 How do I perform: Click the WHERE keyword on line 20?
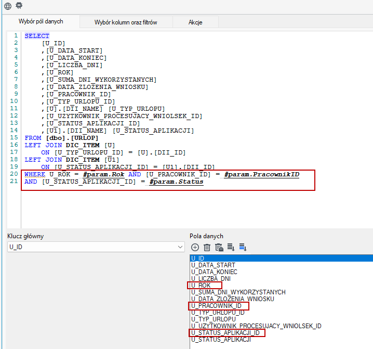tap(35, 174)
